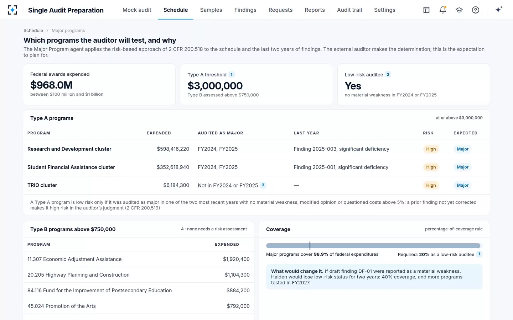This screenshot has height=320, width=513.
Task: Click the AUDITED AS MAJOR column header
Action: pyautogui.click(x=221, y=133)
